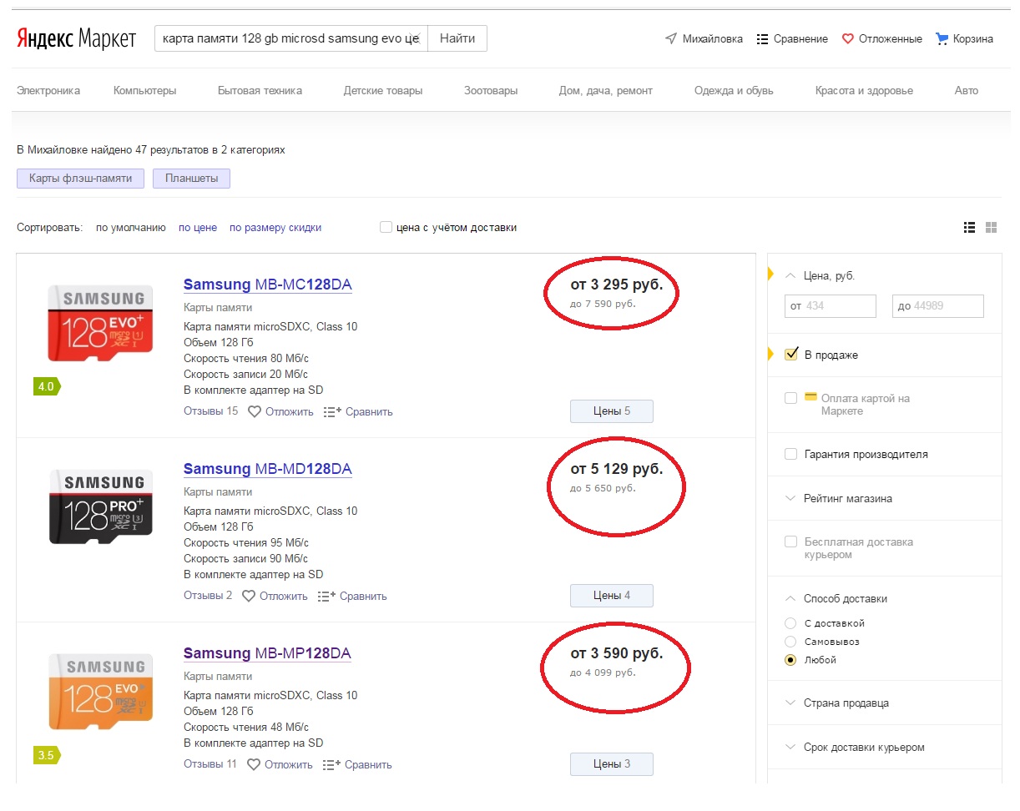Click the comparison list icon next to Сравнение
1020x811 pixels.
pos(762,38)
